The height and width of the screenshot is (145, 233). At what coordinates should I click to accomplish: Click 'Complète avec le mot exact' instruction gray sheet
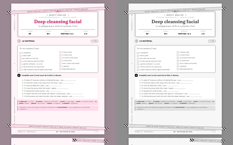(160, 75)
